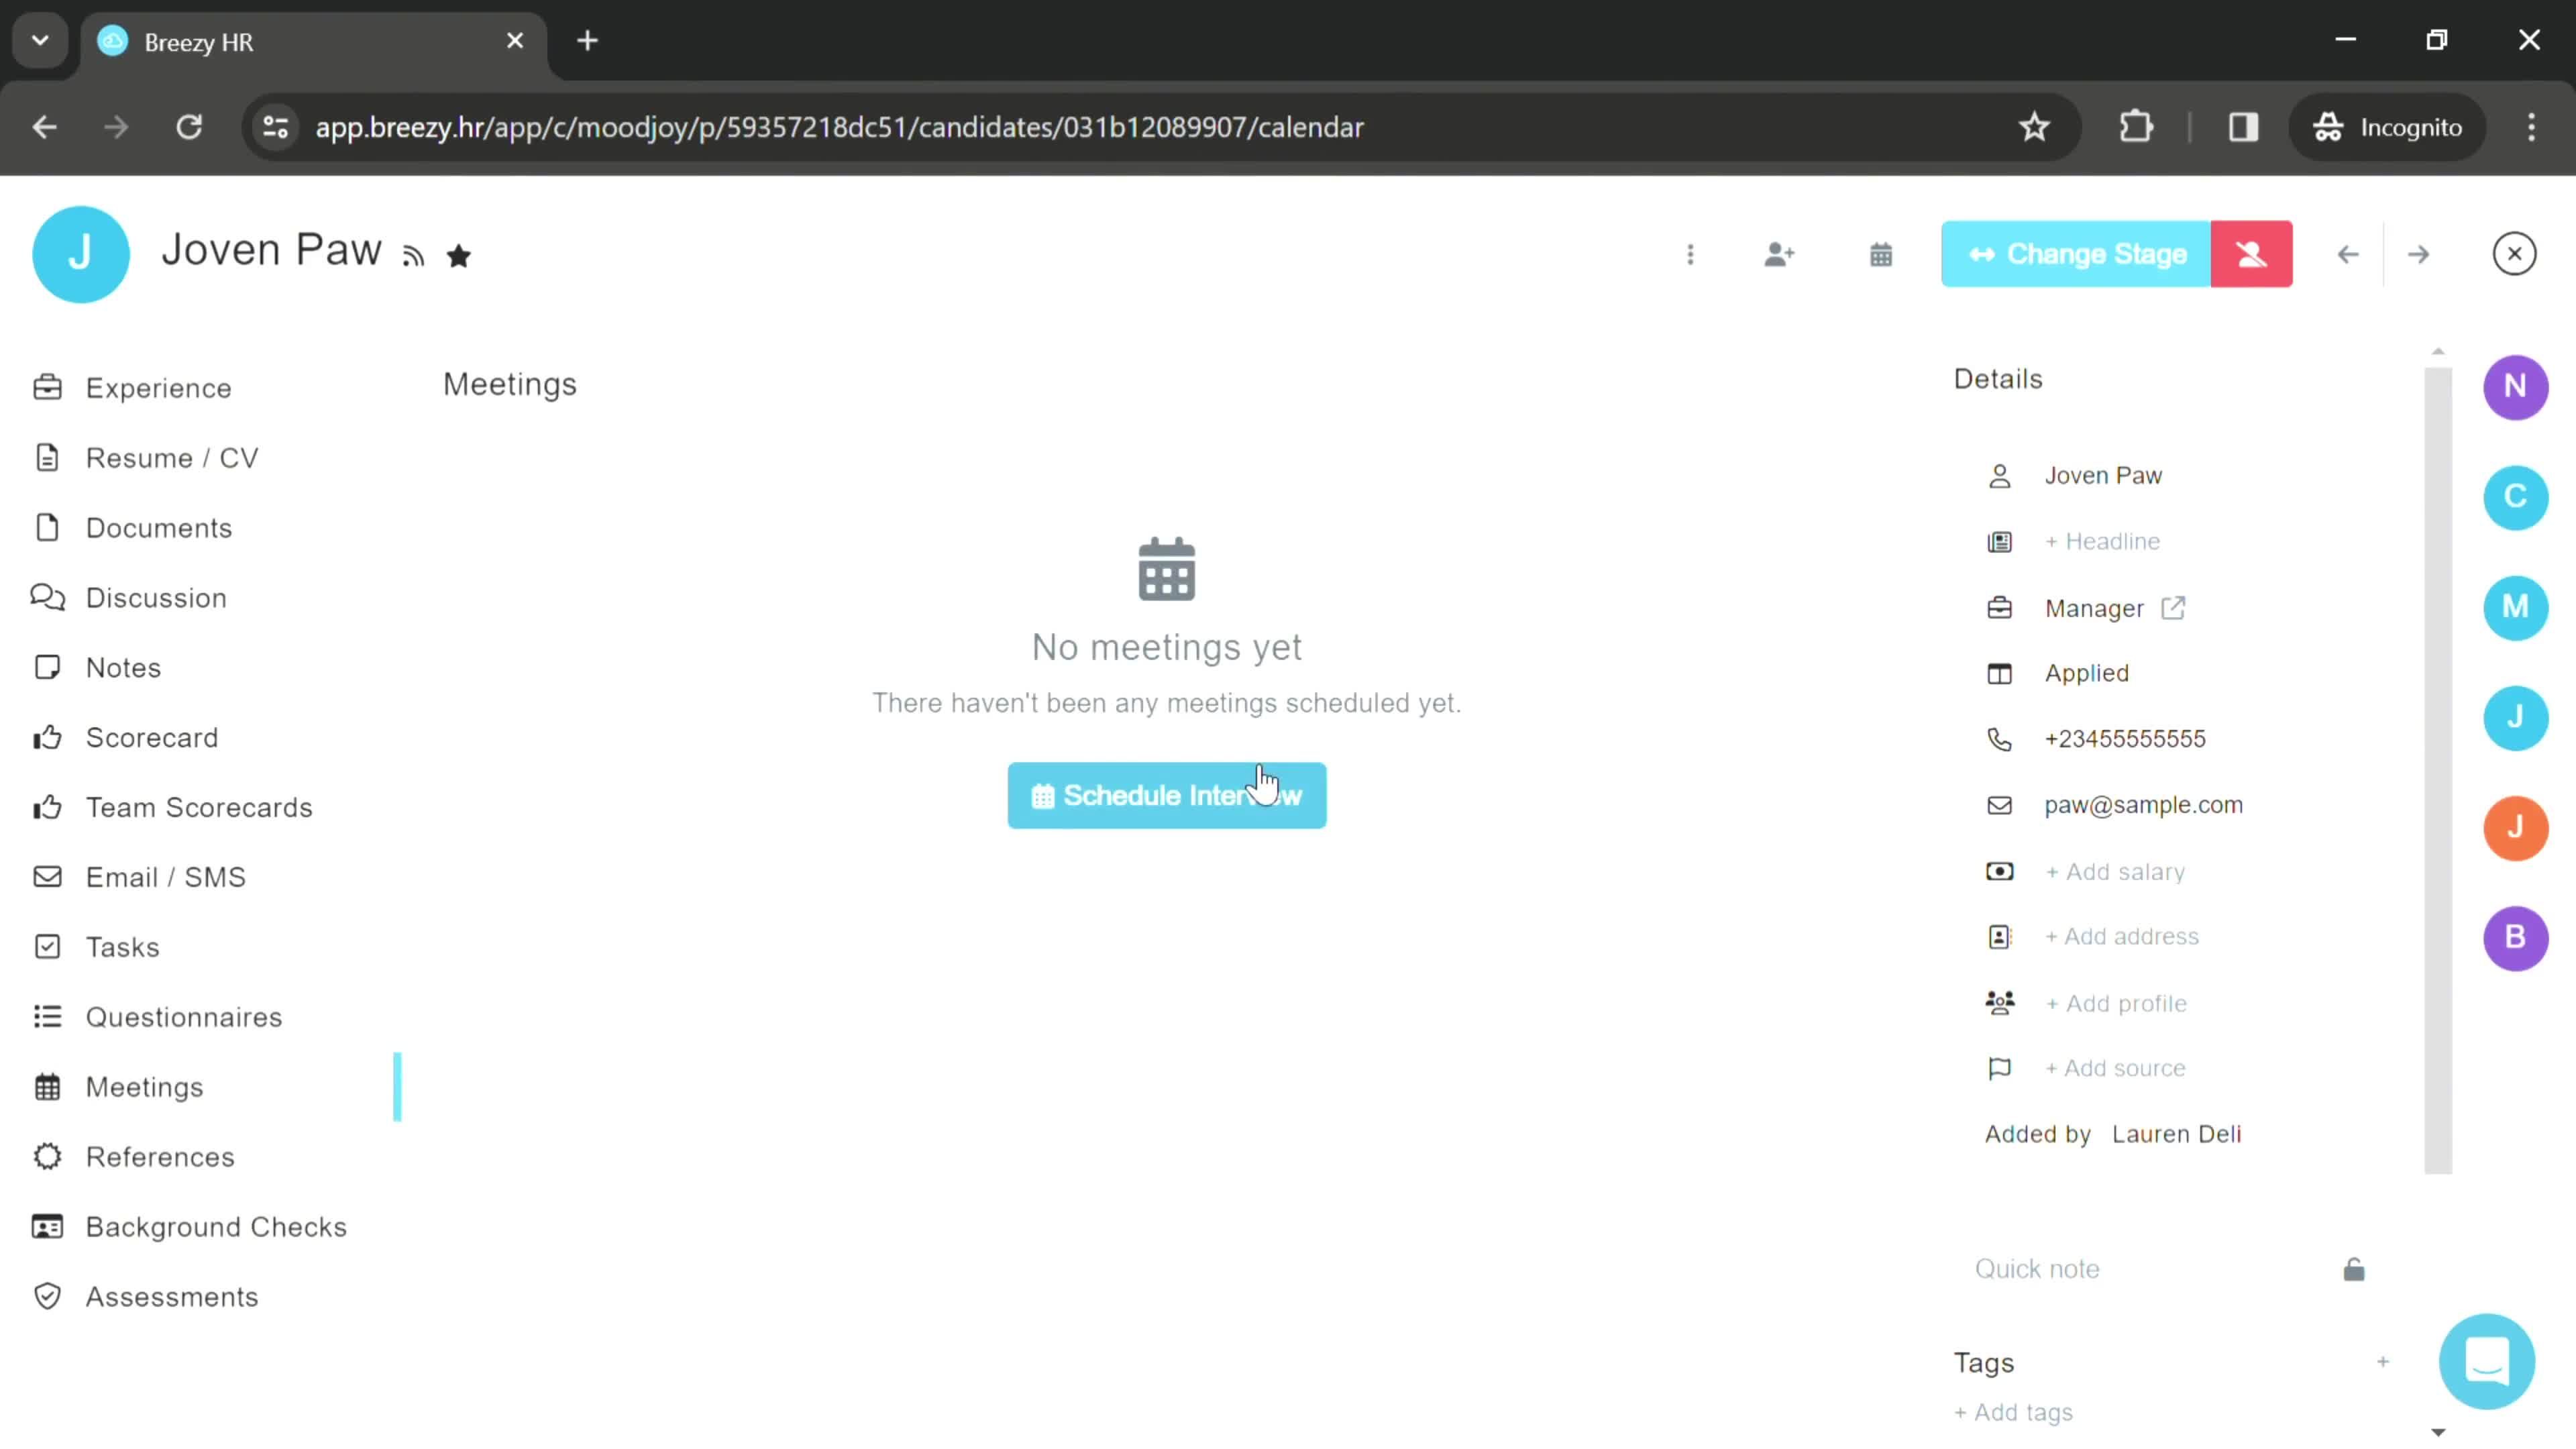2576x1449 pixels.
Task: Click the star/favorite icon next to Joven Paw
Action: pyautogui.click(x=460, y=253)
